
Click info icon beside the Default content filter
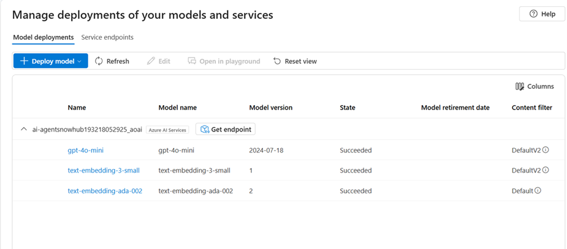click(x=538, y=191)
